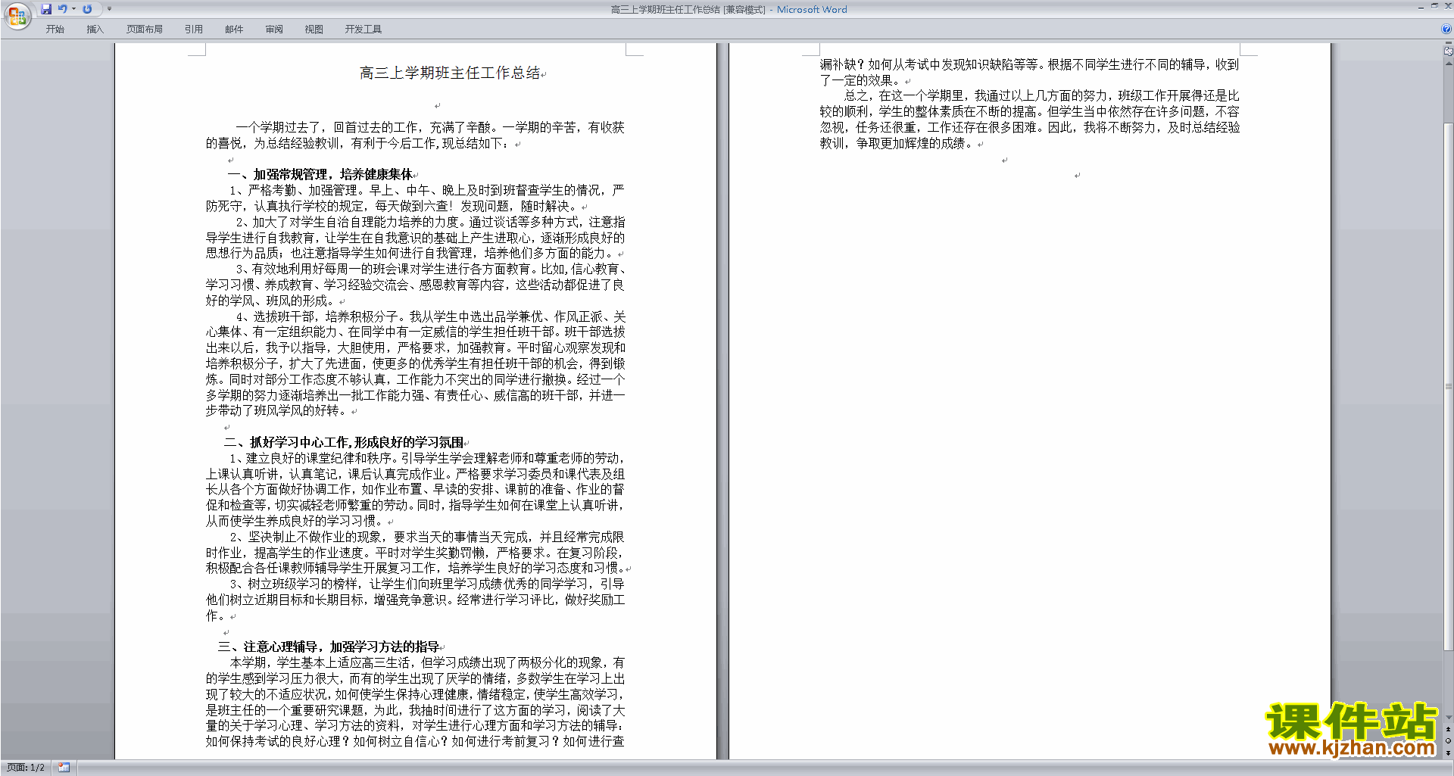
Task: Switch to the 引用 tab
Action: click(193, 30)
